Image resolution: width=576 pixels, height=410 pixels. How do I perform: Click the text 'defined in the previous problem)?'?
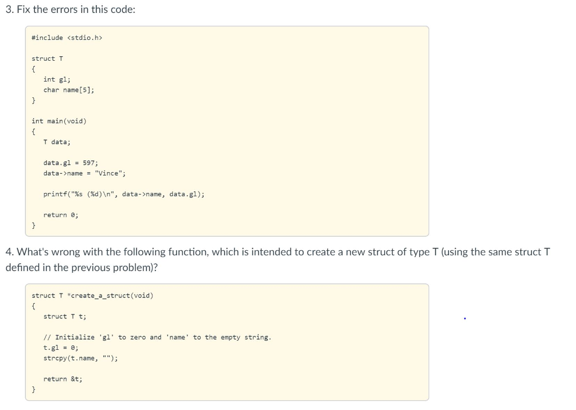(x=82, y=268)
